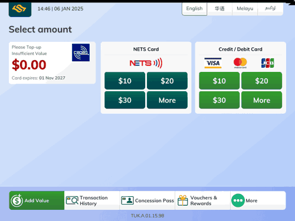Tap the NETS Card heading
Screen dimensions: 295x221
146,49
